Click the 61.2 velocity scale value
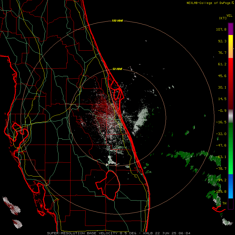235x235 pixels. pyautogui.click(x=222, y=64)
